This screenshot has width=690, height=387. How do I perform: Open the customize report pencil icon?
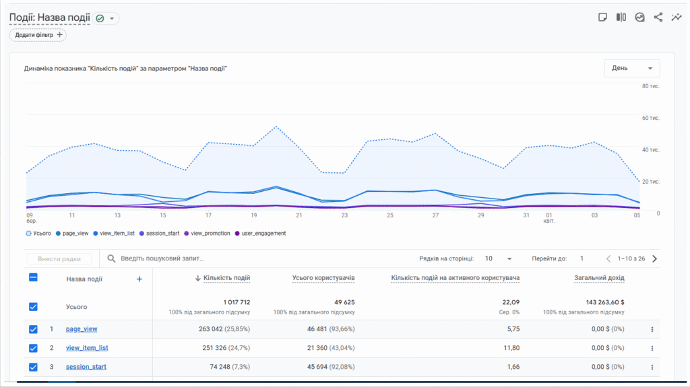tap(602, 17)
